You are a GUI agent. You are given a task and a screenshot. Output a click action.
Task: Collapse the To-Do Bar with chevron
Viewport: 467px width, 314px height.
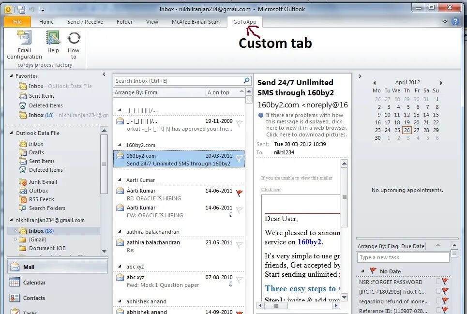360,76
